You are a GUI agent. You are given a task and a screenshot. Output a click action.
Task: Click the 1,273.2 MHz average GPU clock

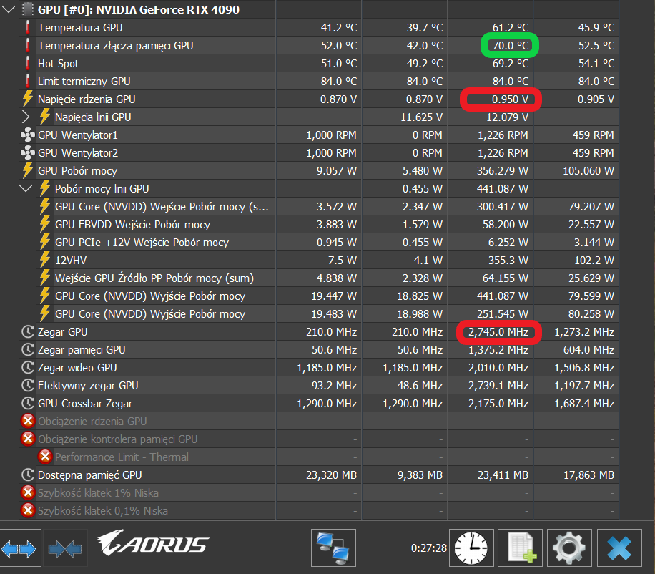pyautogui.click(x=584, y=332)
